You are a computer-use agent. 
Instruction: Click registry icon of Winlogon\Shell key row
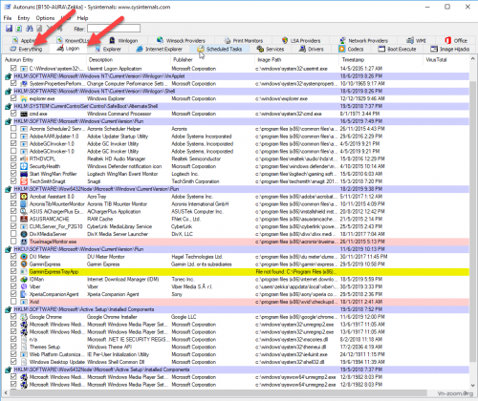(x=9, y=92)
